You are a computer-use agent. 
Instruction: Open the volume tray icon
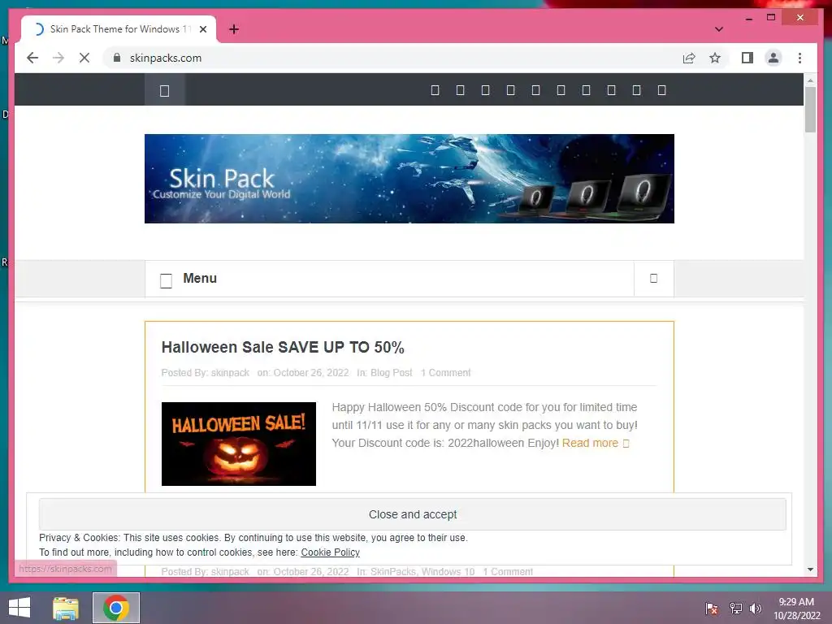pyautogui.click(x=756, y=609)
